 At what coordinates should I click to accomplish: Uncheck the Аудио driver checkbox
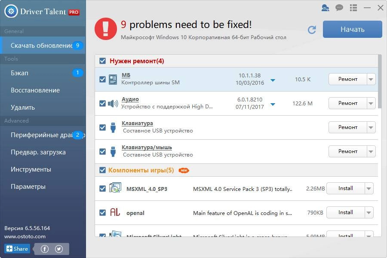coord(102,104)
